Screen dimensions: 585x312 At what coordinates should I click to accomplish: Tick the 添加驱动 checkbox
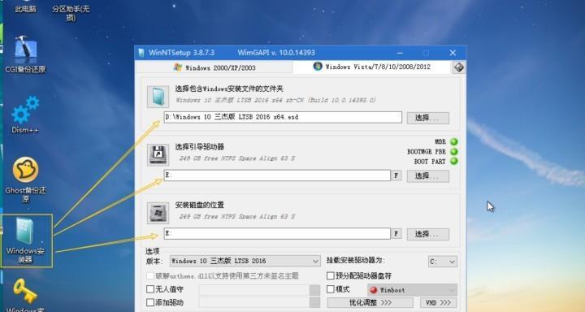click(x=150, y=302)
